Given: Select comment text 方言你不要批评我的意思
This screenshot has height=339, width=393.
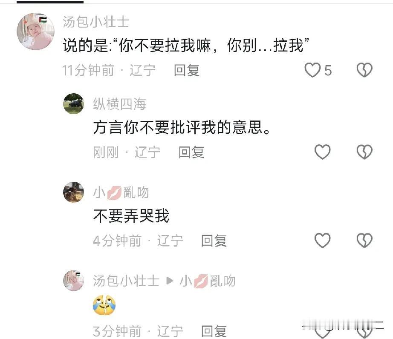Looking at the screenshot, I should 182,127.
